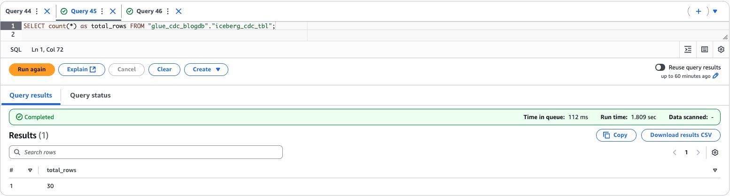Click the editor keyboard shortcuts icon
The image size is (730, 196).
[x=705, y=49]
